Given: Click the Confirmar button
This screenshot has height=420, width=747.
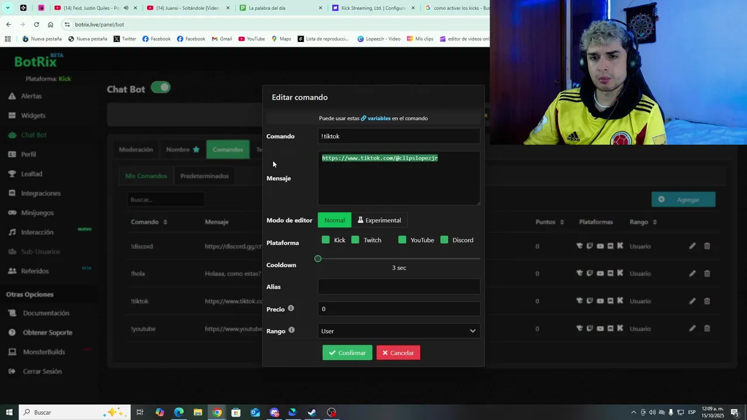Looking at the screenshot, I should (347, 352).
